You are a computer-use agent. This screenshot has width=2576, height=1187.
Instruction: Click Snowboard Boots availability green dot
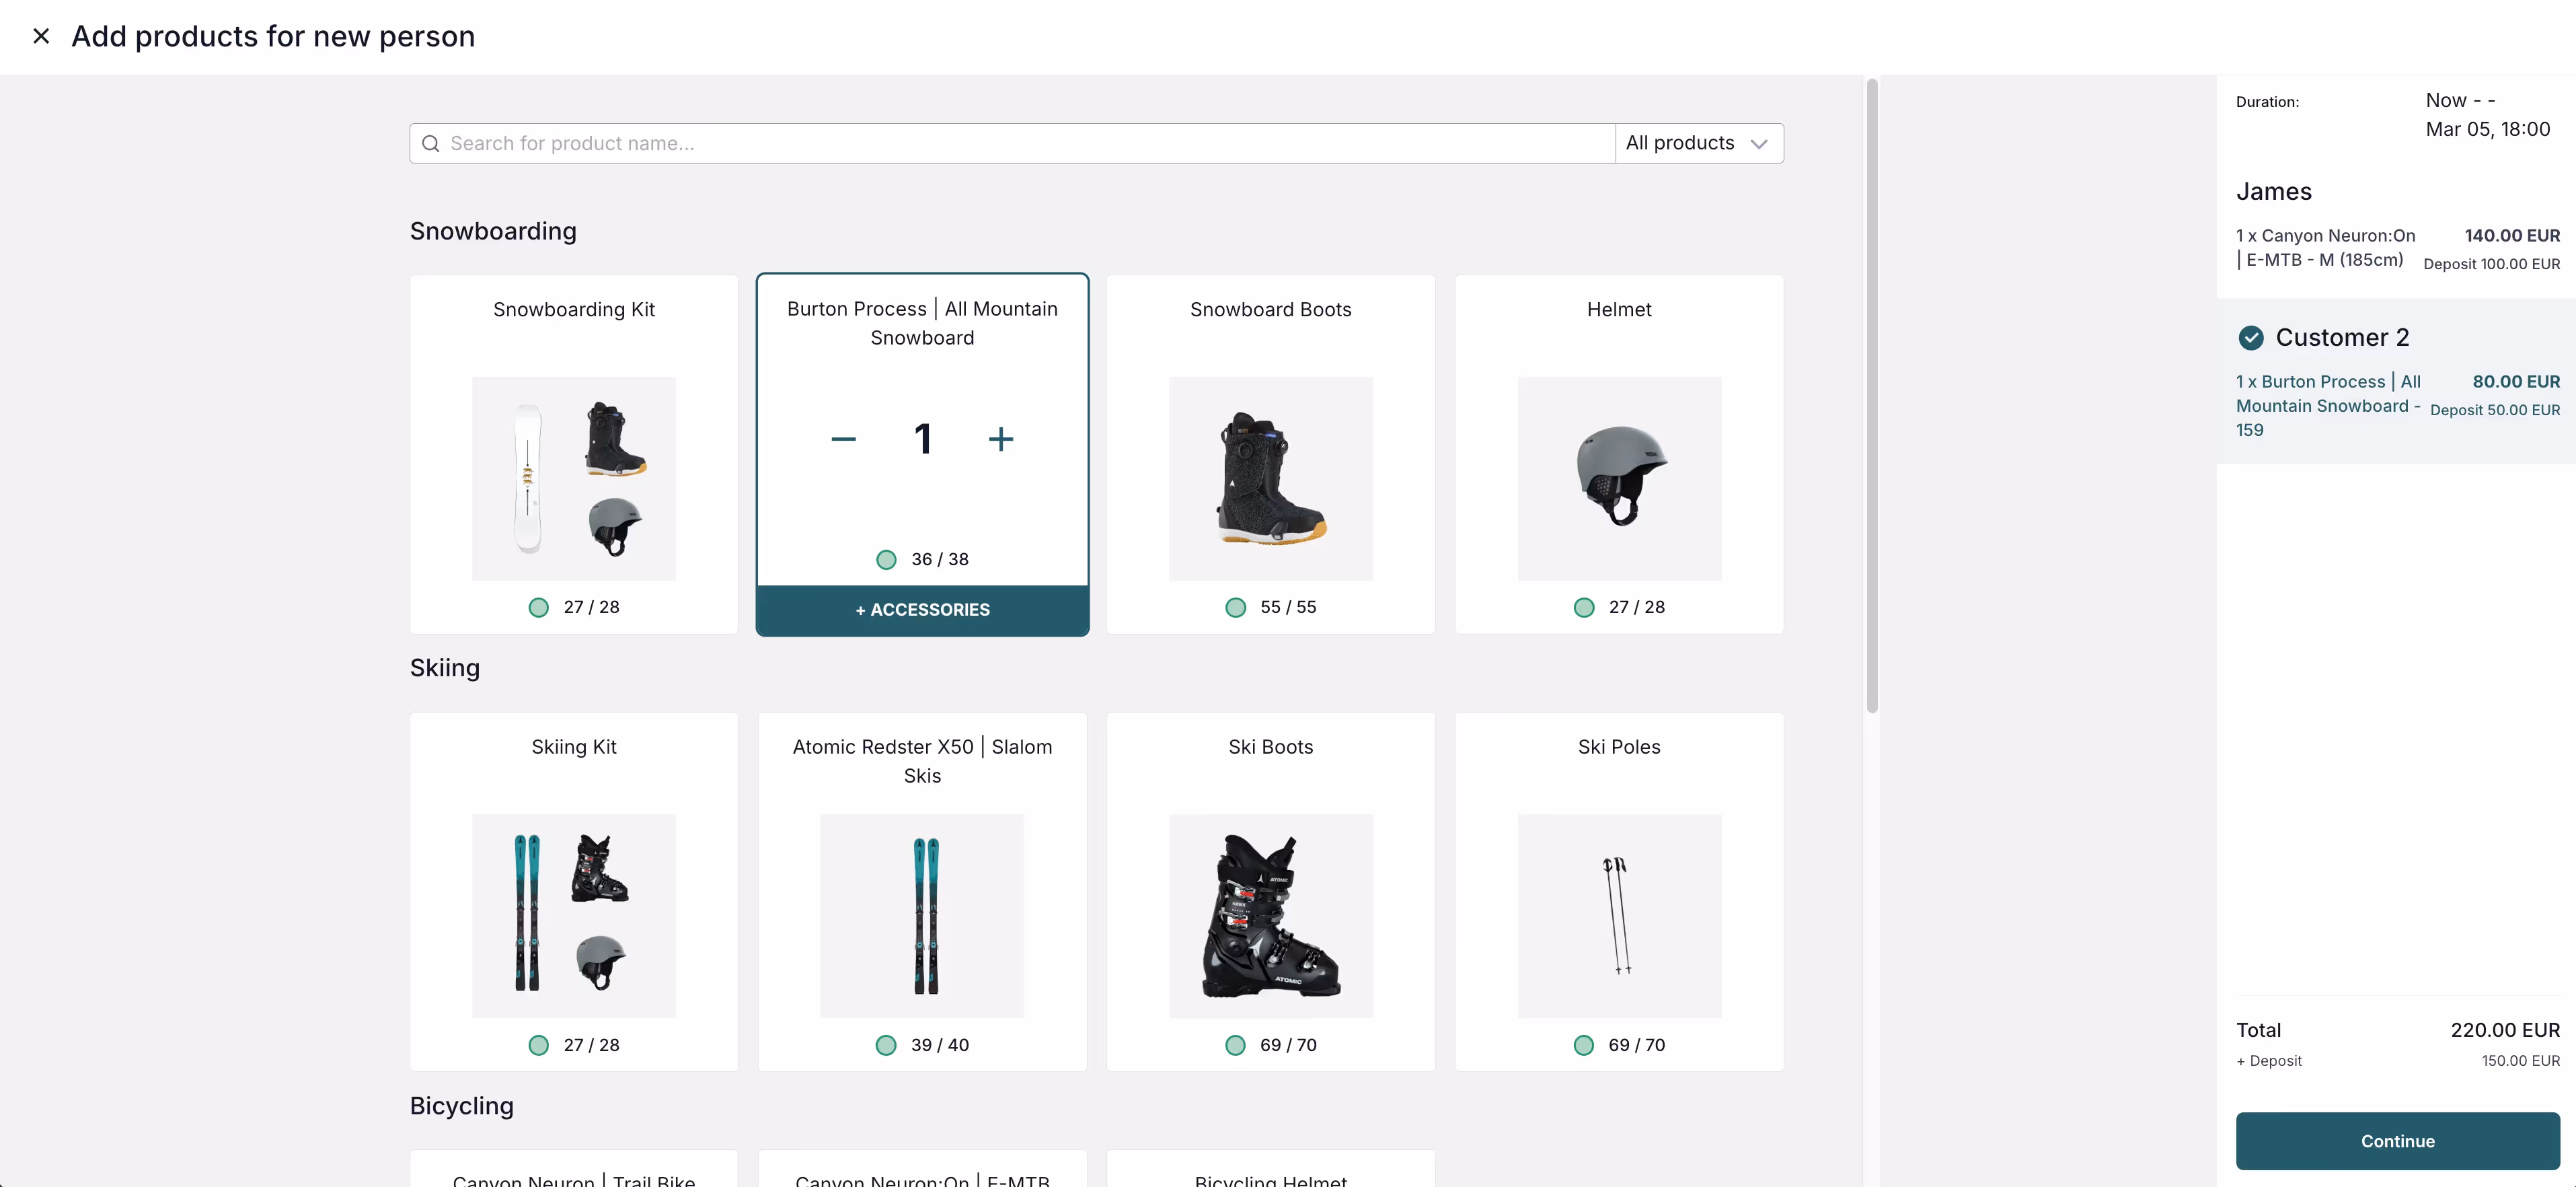pos(1235,608)
